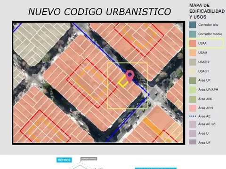
Task: Click the Área ARE swatch
Action: (193, 99)
